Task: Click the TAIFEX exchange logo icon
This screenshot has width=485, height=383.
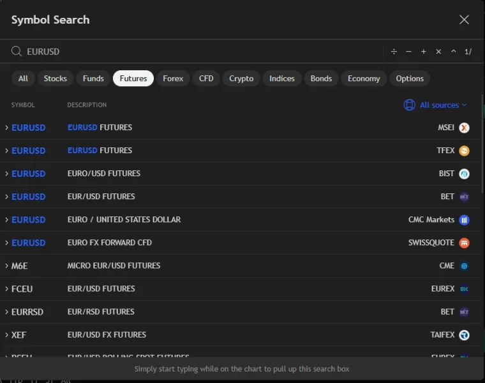Action: [x=464, y=334]
